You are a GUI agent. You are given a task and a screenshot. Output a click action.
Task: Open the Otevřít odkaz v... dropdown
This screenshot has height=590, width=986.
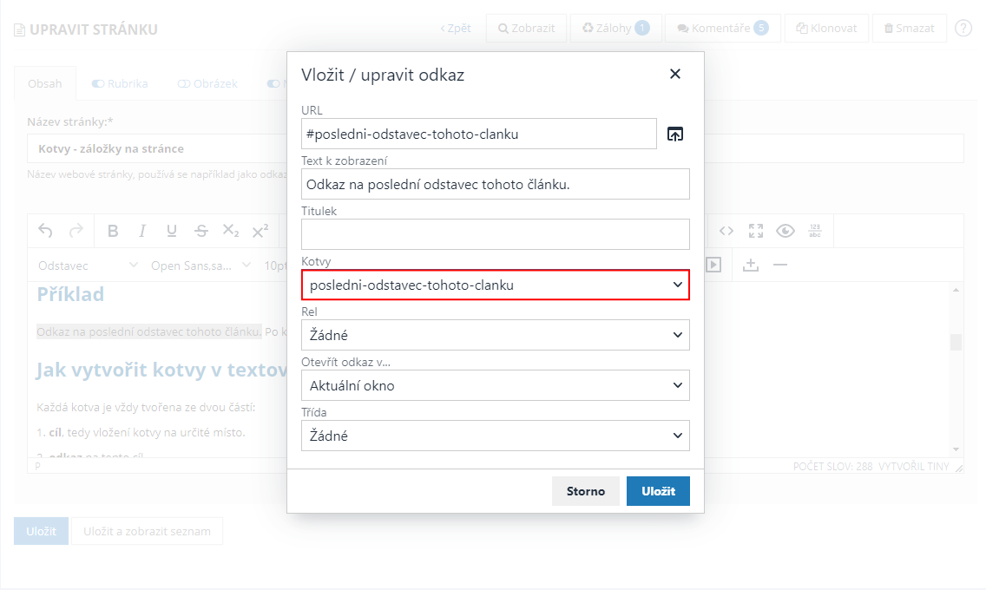(x=495, y=385)
